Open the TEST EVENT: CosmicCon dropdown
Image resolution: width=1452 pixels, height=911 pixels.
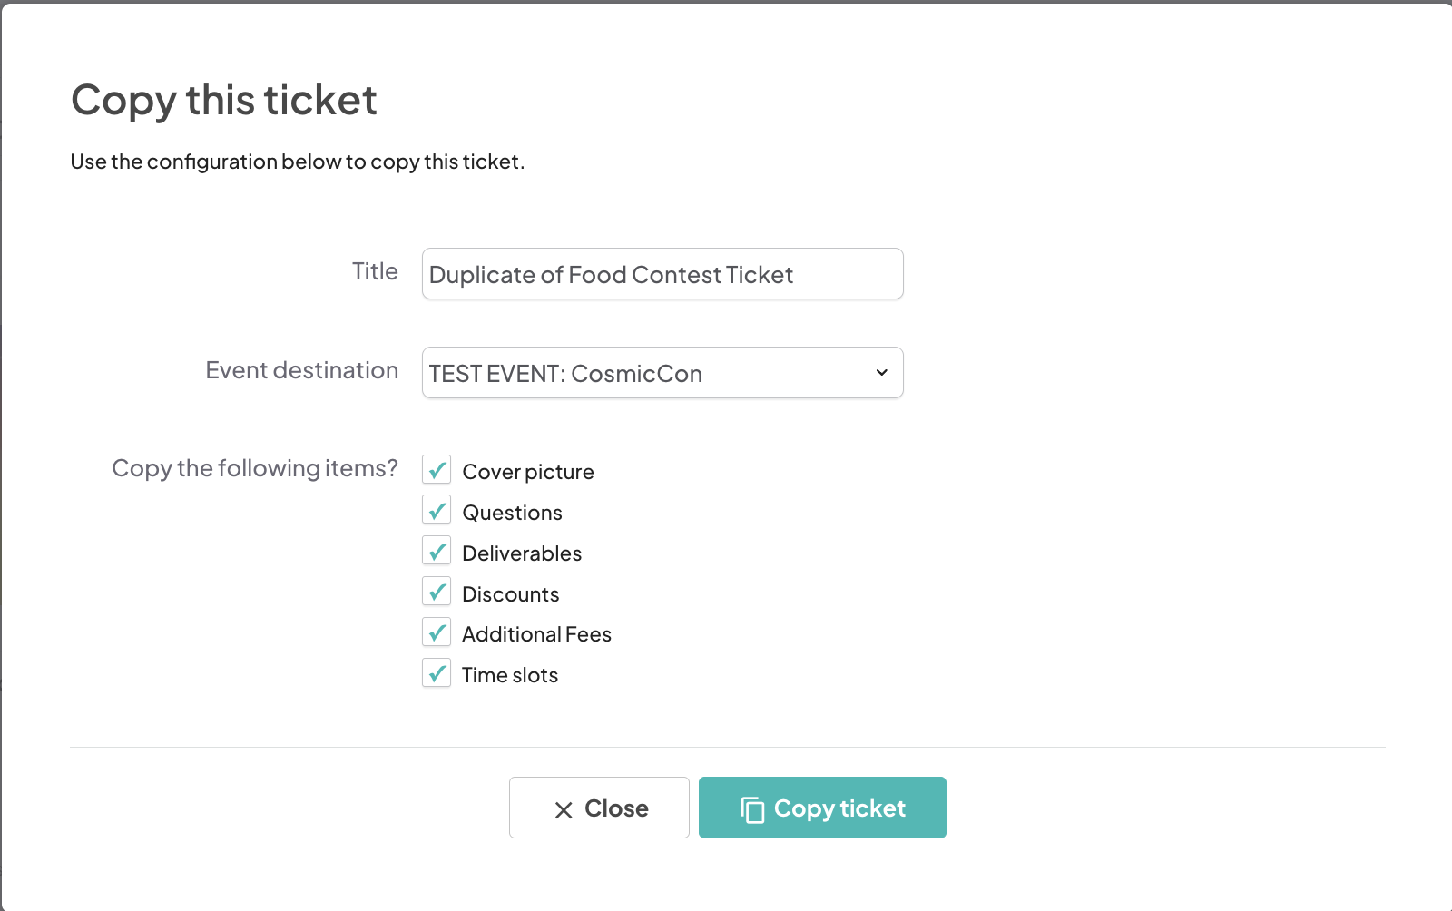point(662,373)
